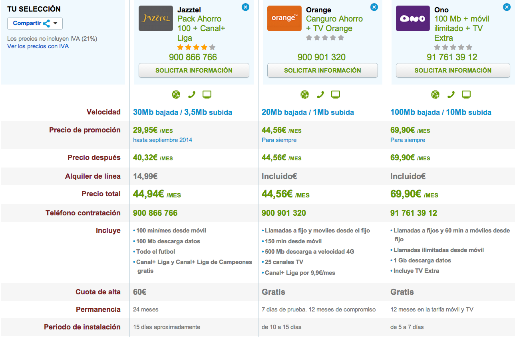Click Jazztel star rating
The image size is (515, 337).
pyautogui.click(x=196, y=47)
